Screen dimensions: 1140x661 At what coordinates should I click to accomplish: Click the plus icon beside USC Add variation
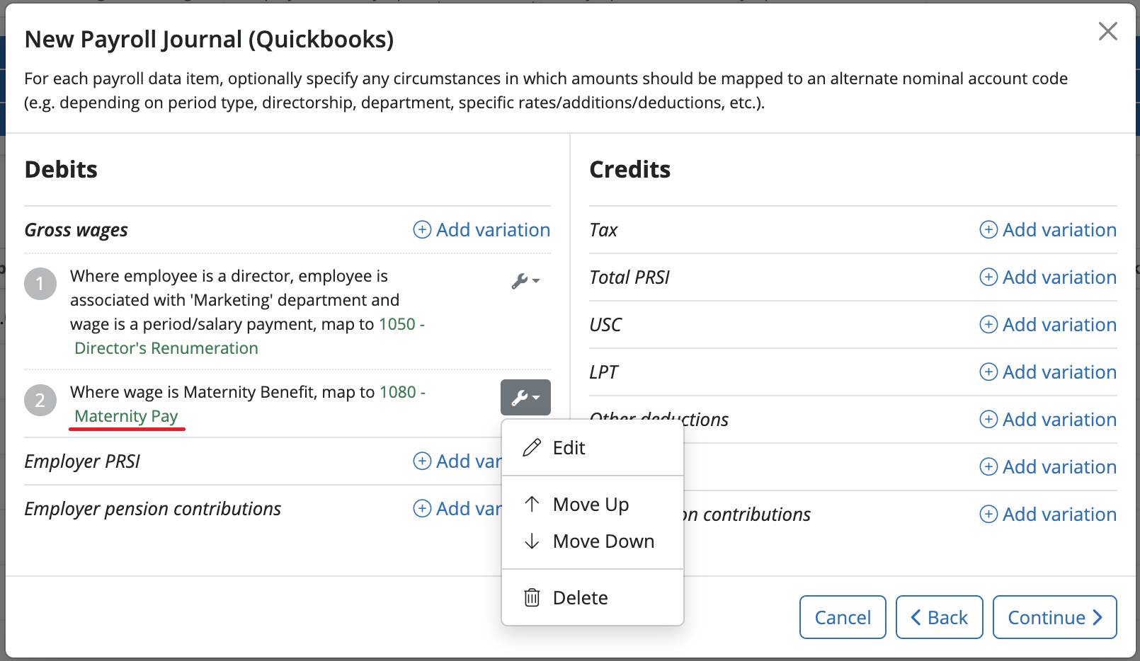(x=988, y=325)
